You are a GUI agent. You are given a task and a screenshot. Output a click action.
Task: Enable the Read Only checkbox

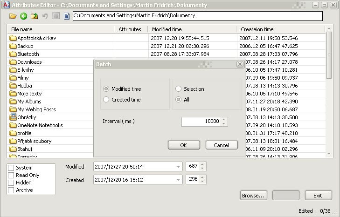click(x=11, y=175)
